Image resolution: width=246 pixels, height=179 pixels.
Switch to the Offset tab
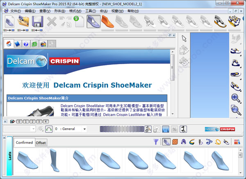point(41,143)
